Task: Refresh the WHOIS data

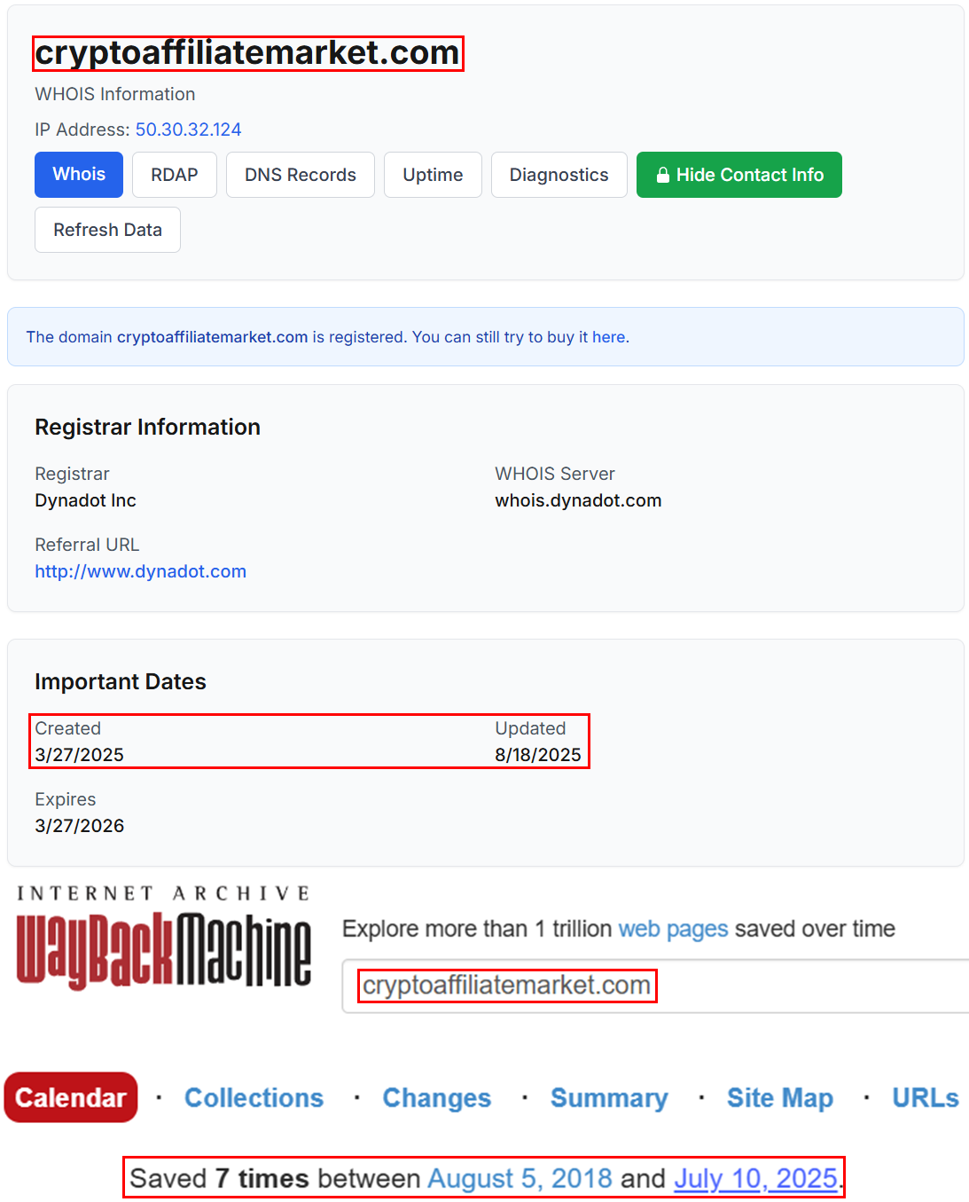Action: (107, 230)
